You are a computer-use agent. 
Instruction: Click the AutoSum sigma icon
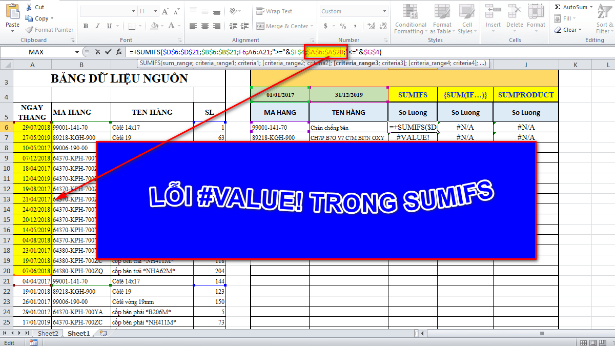[558, 7]
